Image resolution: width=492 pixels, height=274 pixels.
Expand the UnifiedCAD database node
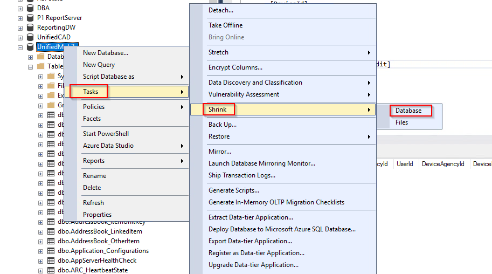(20, 38)
